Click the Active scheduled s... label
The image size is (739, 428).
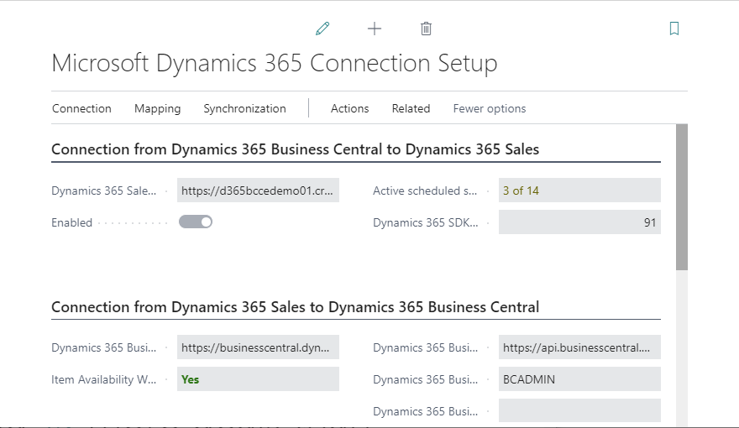coord(425,191)
